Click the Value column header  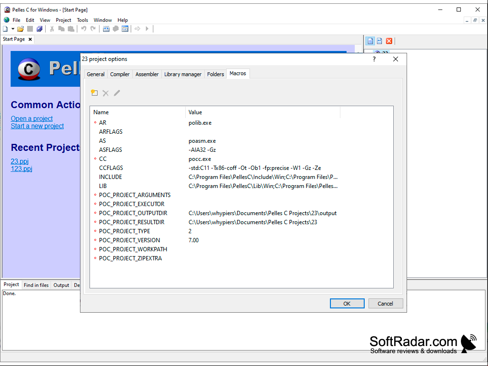coord(263,112)
